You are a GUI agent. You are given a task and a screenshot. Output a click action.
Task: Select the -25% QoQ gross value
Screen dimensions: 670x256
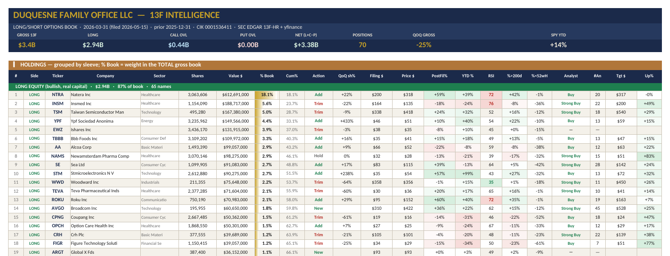coord(424,45)
